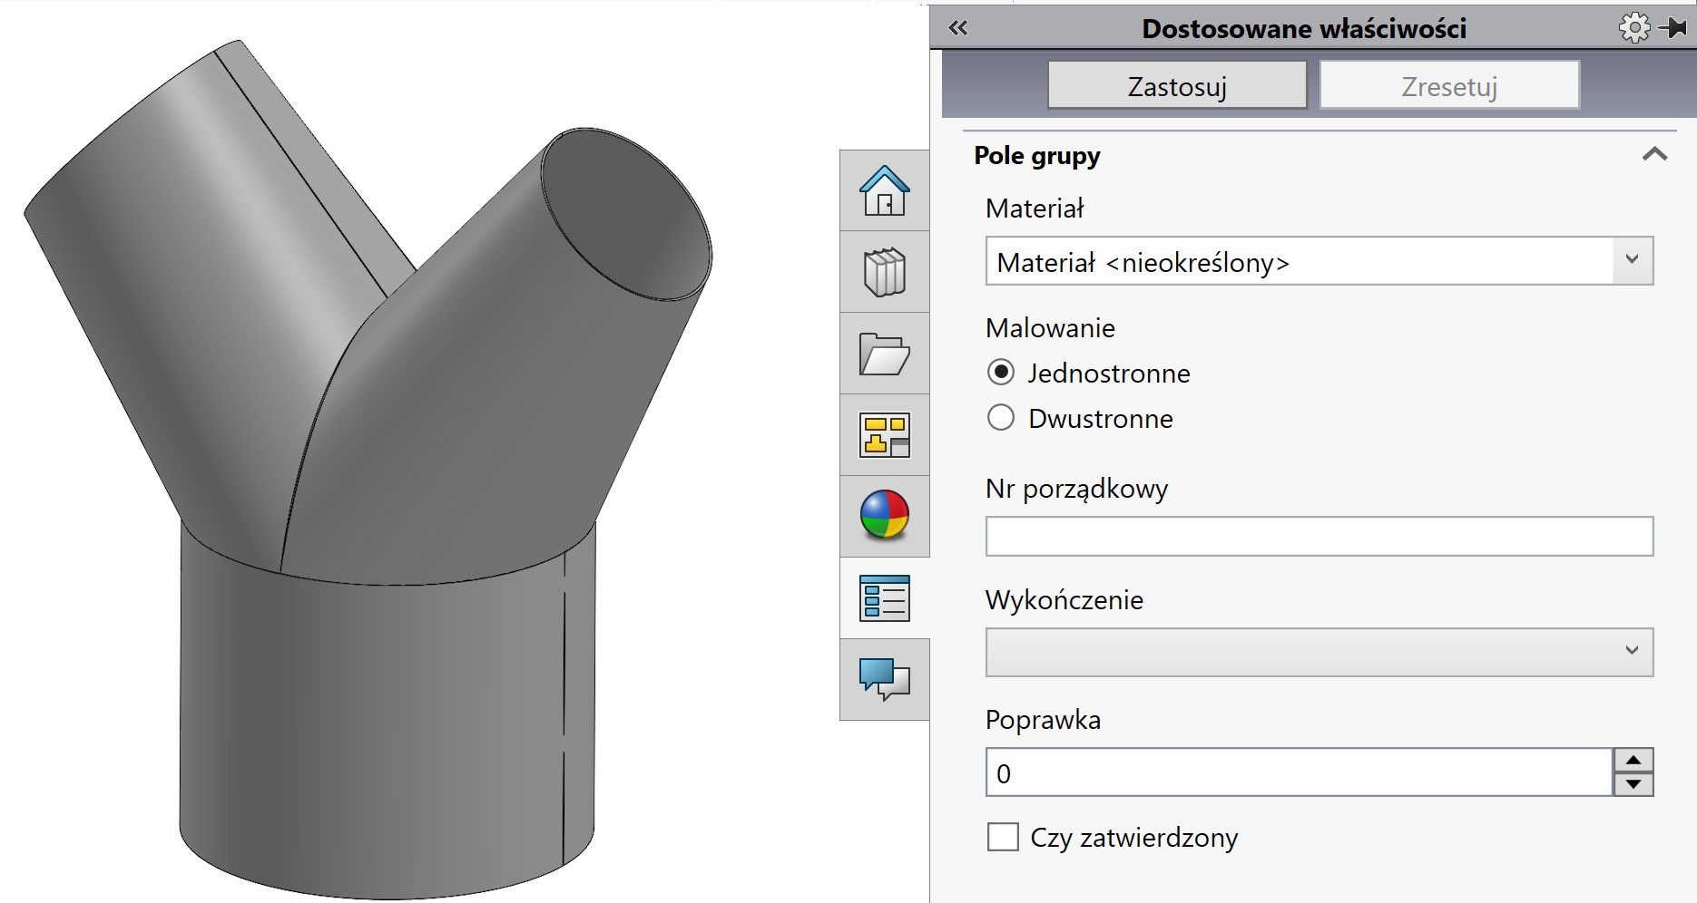
Task: Collapse the panel with the double-chevron arrow
Action: 956,28
